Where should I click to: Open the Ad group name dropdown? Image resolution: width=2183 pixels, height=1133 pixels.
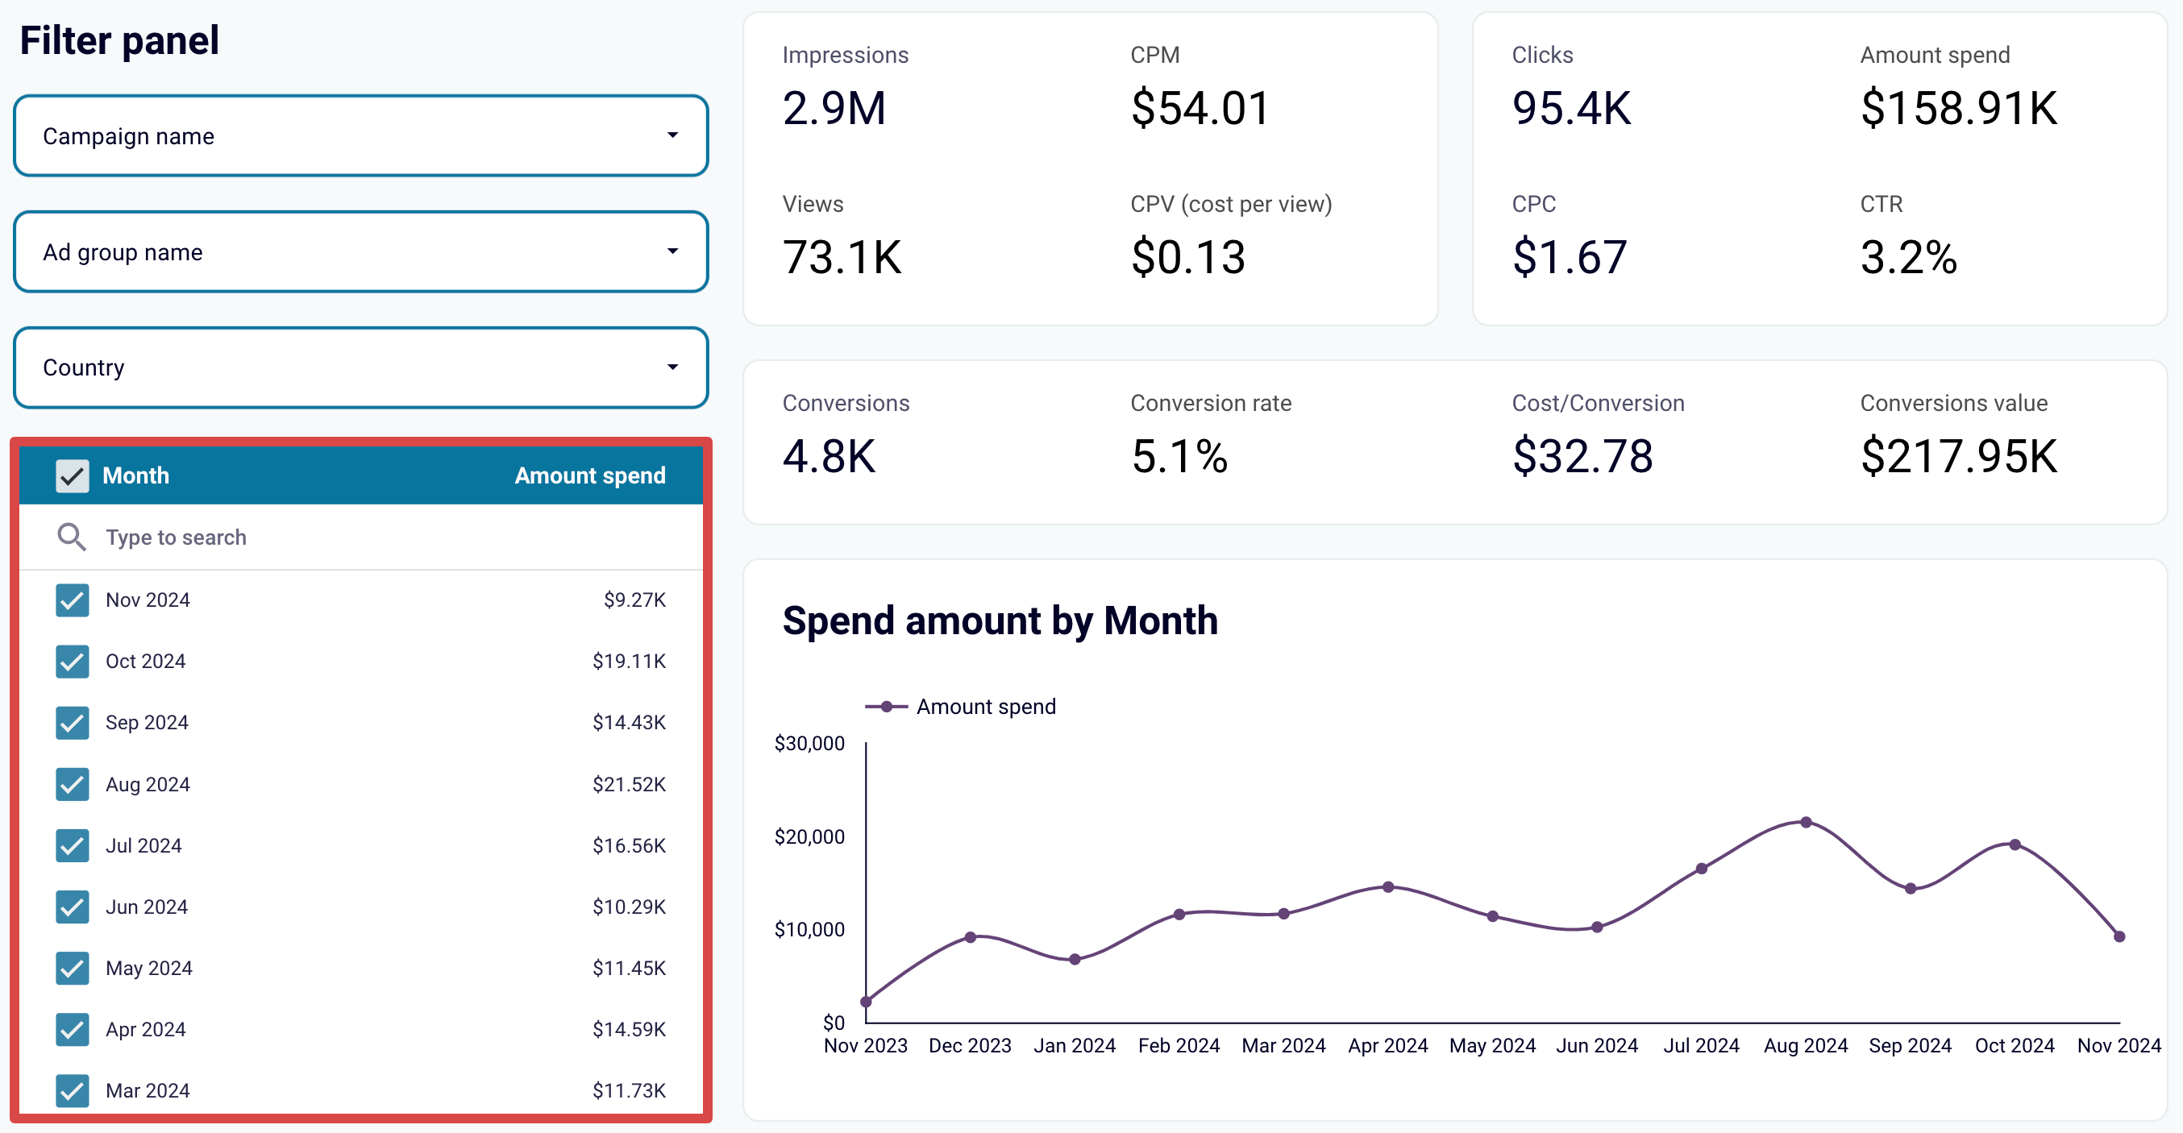pyautogui.click(x=361, y=251)
